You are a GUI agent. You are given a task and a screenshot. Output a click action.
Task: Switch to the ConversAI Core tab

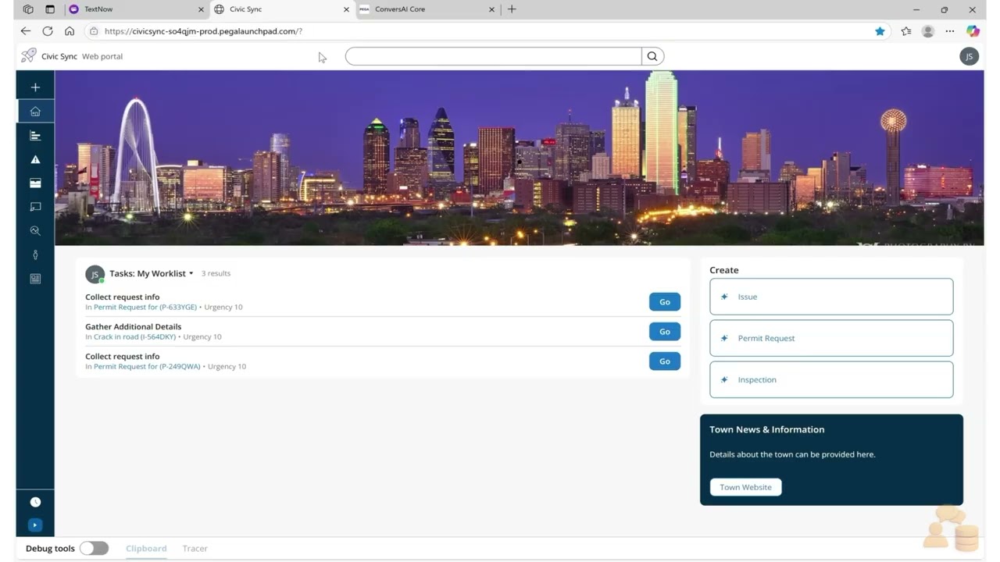click(426, 9)
